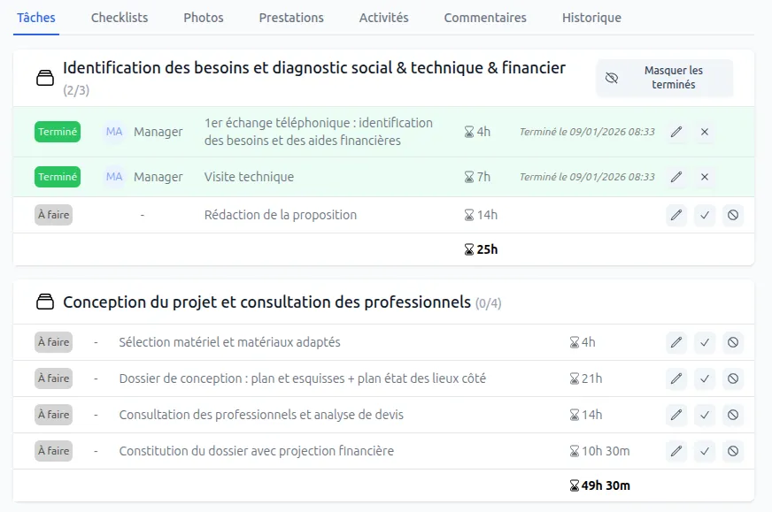Mark Rédaction de la proposition as done

coord(705,215)
